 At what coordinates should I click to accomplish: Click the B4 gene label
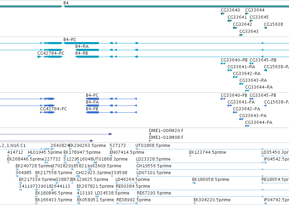[66, 3]
